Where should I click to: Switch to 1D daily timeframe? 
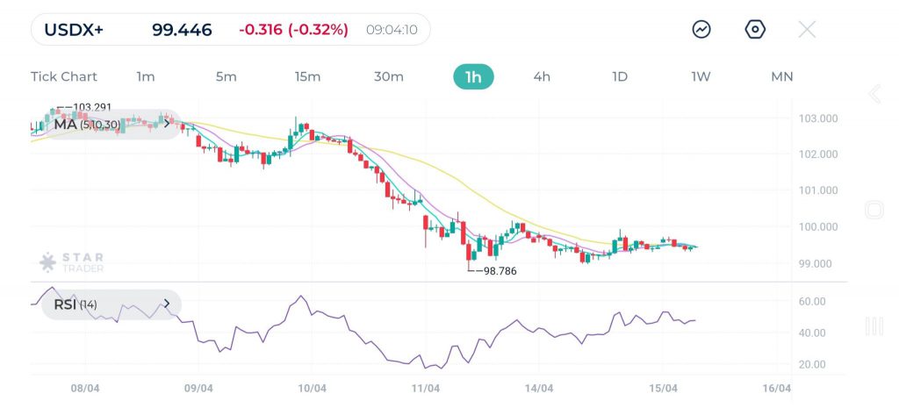pos(620,76)
